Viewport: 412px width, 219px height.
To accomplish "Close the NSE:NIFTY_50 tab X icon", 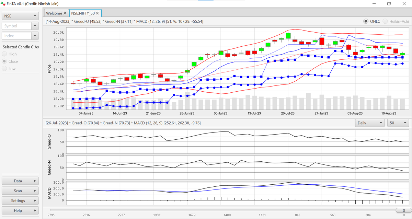I will click(x=98, y=13).
